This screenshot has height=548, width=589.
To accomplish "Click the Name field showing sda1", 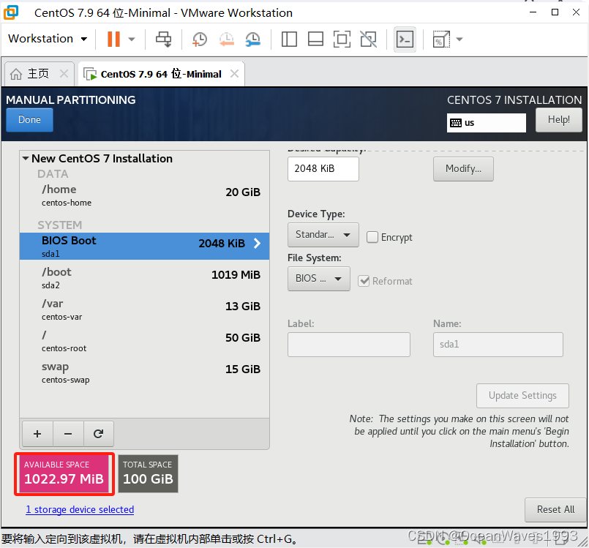I will tap(498, 345).
